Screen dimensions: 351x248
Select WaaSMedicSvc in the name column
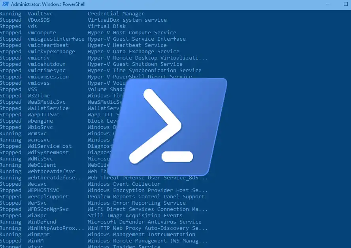(47, 102)
